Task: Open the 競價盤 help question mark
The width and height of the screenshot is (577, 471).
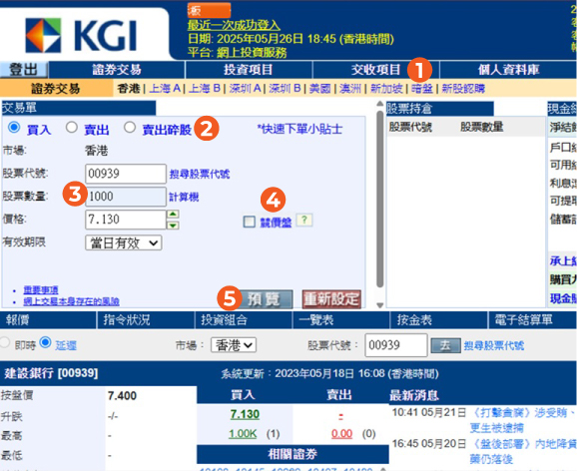Action: coord(303,221)
